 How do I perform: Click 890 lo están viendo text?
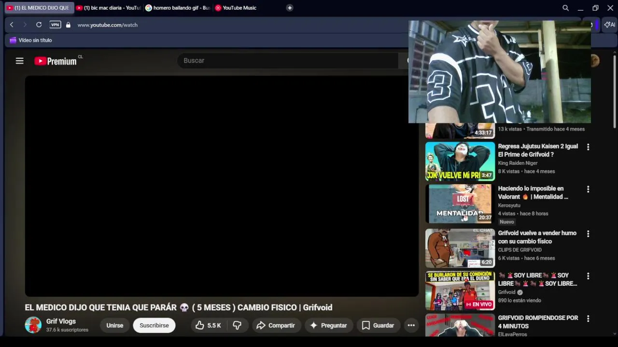point(519,301)
